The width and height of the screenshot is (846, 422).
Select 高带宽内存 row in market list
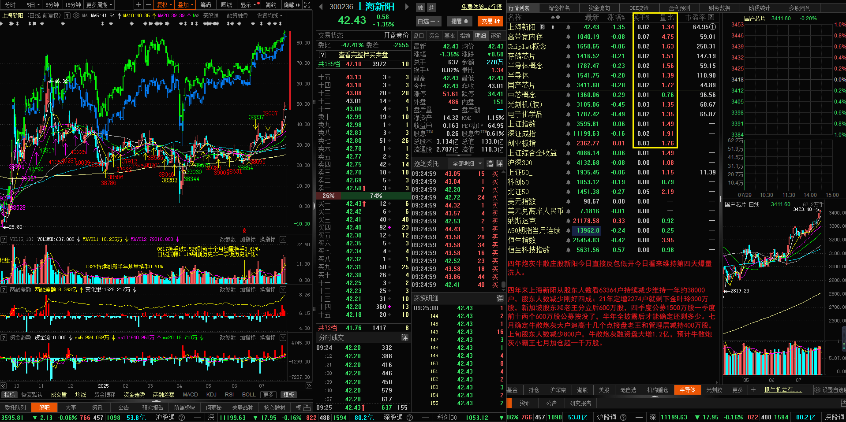pos(614,37)
